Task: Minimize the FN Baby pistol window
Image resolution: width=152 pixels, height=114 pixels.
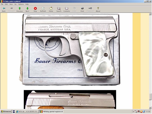Action: (145, 1)
